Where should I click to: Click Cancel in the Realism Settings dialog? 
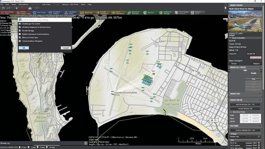coord(66,48)
